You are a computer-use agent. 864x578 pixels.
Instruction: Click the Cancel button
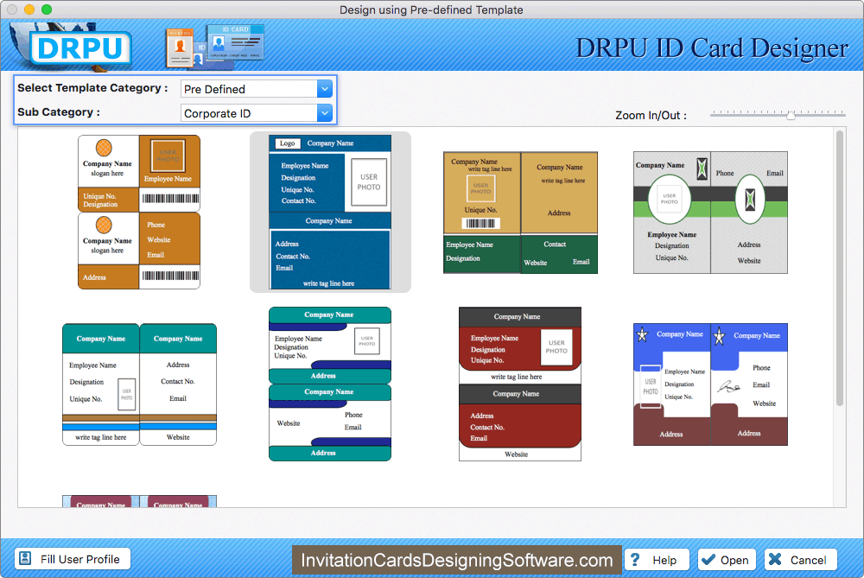coord(801,560)
